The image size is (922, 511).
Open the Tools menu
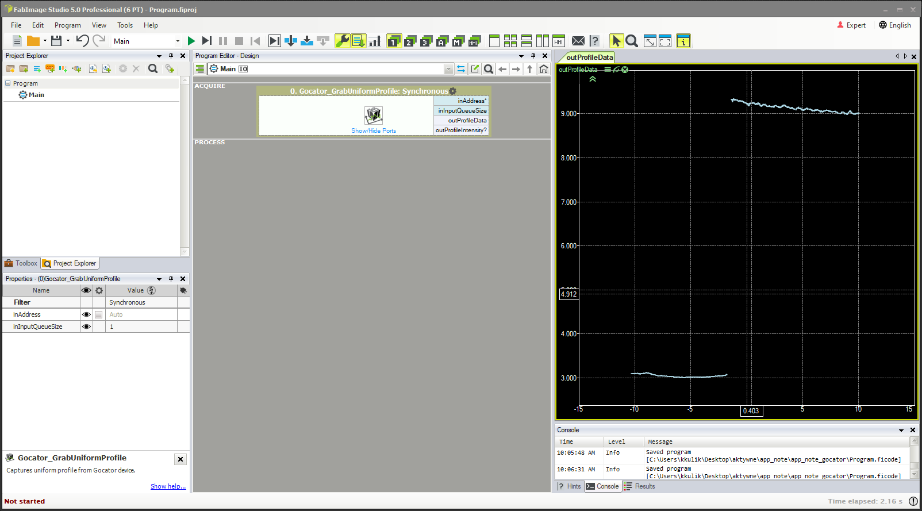click(125, 25)
